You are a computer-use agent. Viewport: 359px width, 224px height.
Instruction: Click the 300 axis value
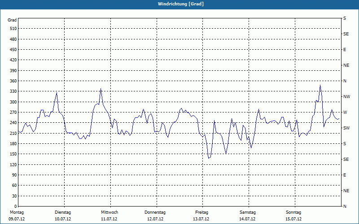(x=13, y=102)
